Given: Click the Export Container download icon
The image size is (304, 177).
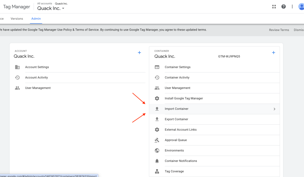Looking at the screenshot, I should [x=157, y=119].
